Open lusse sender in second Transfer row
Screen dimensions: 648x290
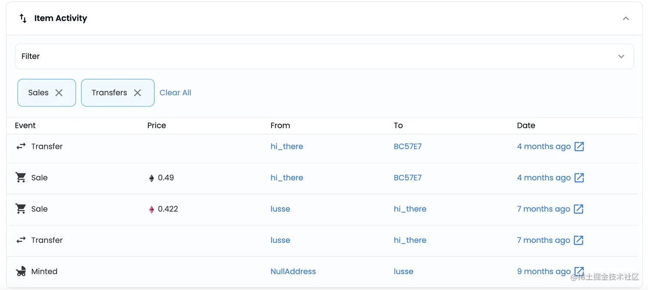[280, 240]
